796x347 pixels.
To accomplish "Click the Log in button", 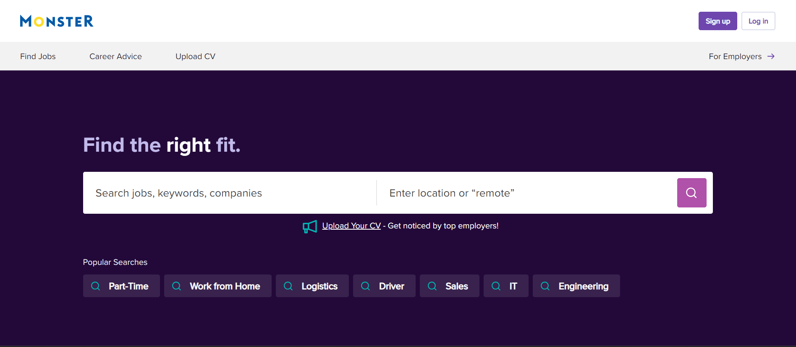I will pyautogui.click(x=758, y=21).
